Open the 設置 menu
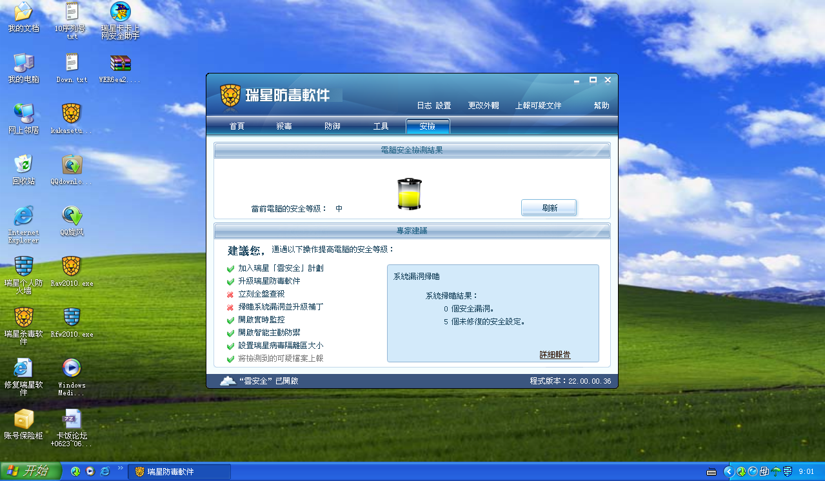Viewport: 825px width, 481px height. pyautogui.click(x=443, y=106)
